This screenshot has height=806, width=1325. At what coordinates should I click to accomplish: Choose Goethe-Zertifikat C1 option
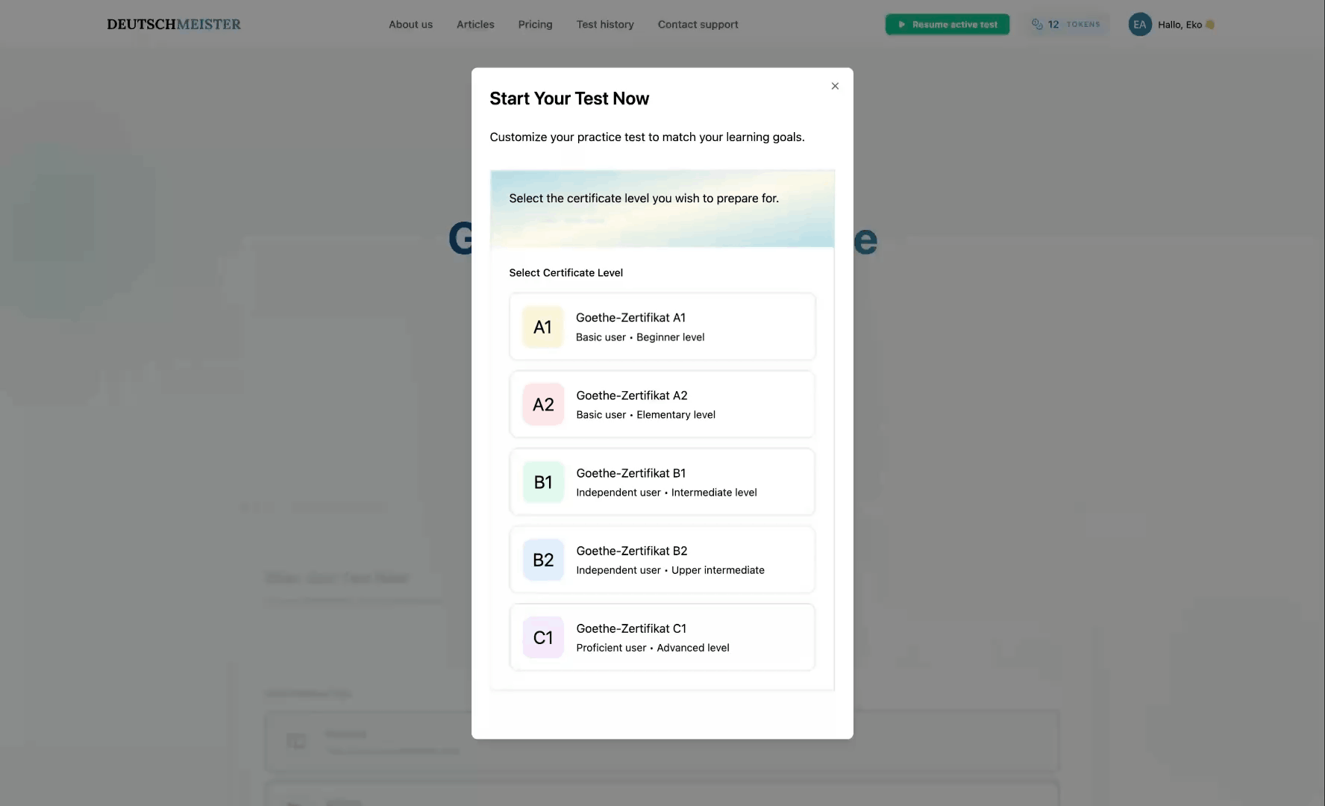pos(662,637)
